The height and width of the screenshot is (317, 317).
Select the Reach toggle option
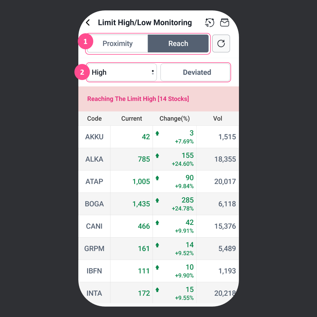(178, 43)
